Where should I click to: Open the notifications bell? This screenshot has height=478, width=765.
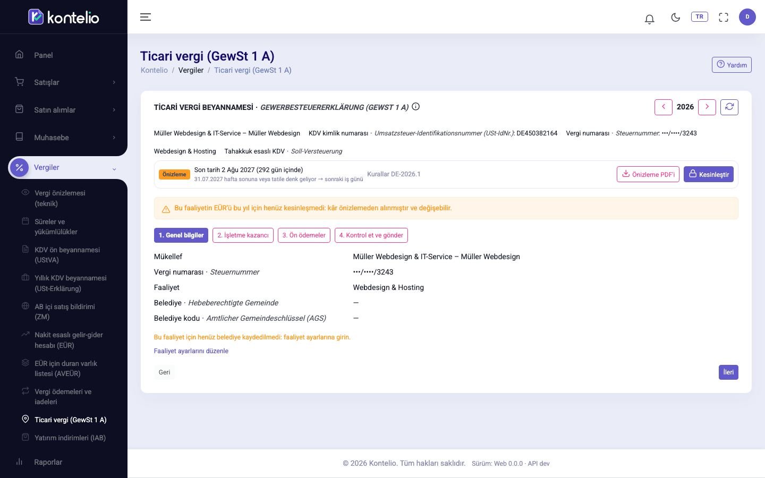[x=649, y=19]
